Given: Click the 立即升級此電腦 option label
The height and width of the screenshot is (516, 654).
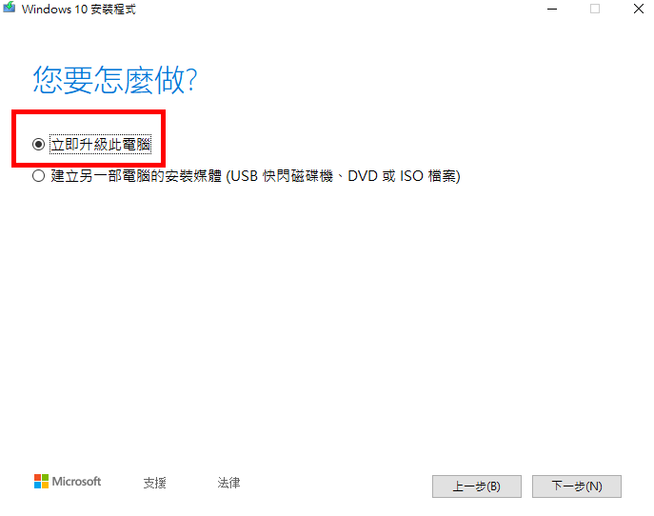Looking at the screenshot, I should click(x=101, y=145).
